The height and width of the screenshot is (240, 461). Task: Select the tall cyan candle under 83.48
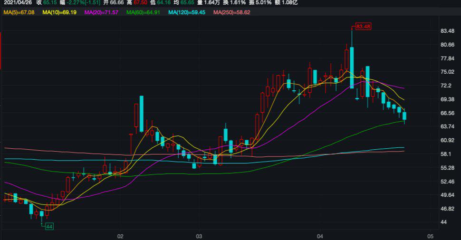point(352,67)
